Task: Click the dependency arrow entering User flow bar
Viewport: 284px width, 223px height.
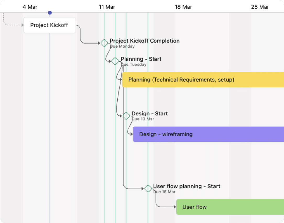Action: 174,207
